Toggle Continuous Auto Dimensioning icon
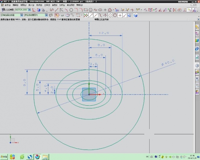 [x=194, y=10]
